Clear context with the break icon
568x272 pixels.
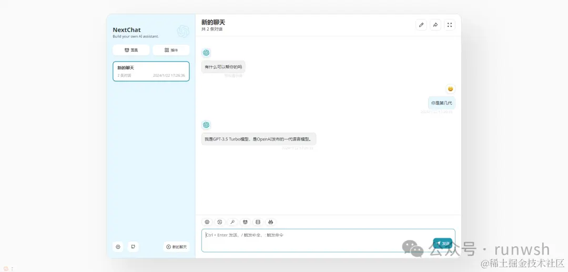258,222
